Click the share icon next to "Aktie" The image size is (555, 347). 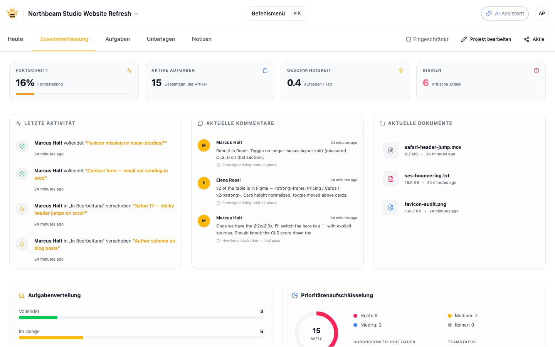(526, 39)
